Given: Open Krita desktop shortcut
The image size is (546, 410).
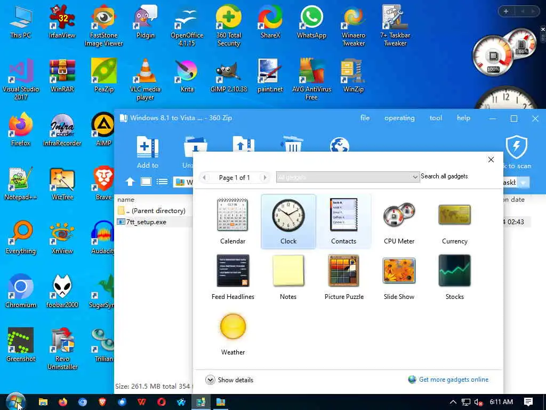Looking at the screenshot, I should 187,76.
